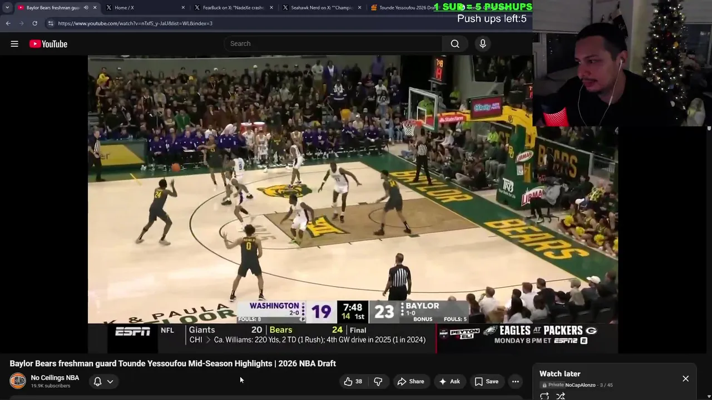Toggle shuffle playlist in Watch later
Image resolution: width=712 pixels, height=400 pixels.
coord(561,396)
